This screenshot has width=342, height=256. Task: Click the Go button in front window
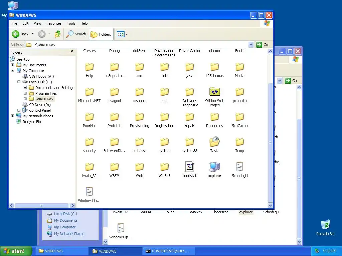click(x=263, y=45)
